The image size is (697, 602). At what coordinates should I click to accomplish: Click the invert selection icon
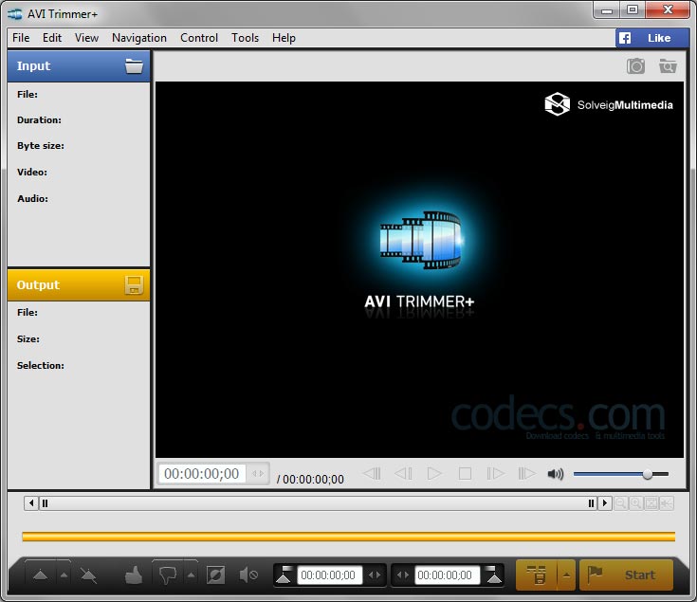tap(215, 575)
